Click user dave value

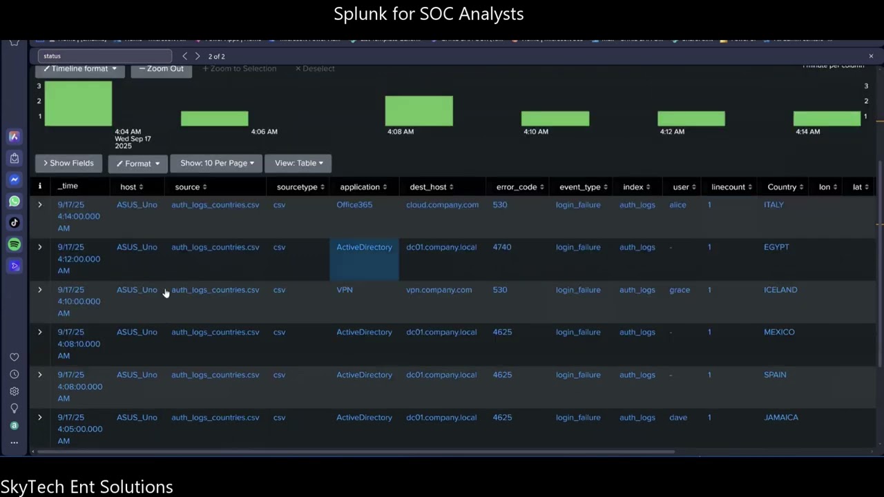[x=678, y=418]
